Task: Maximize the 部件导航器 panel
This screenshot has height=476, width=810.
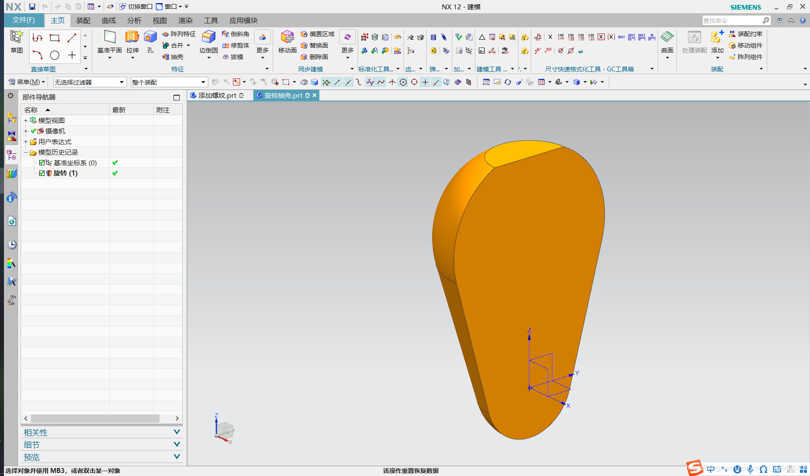Action: pyautogui.click(x=177, y=97)
